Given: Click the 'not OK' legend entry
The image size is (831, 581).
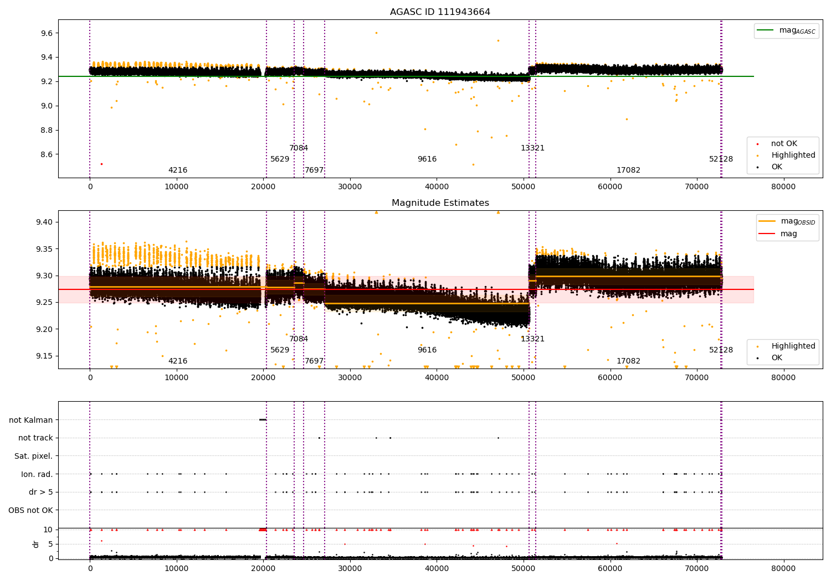Looking at the screenshot, I should [777, 144].
